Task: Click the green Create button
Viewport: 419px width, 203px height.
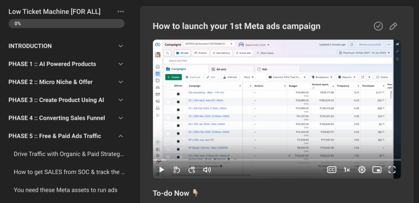Action: (173, 77)
